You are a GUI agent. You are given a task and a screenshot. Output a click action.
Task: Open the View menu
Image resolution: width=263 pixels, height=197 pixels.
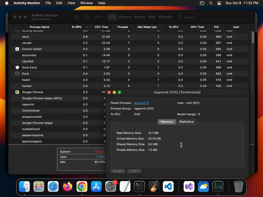click(x=71, y=3)
